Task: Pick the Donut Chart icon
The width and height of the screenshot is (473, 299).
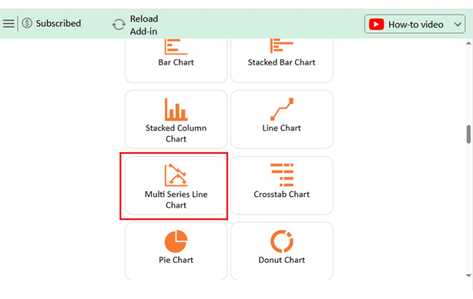Action: (x=282, y=241)
